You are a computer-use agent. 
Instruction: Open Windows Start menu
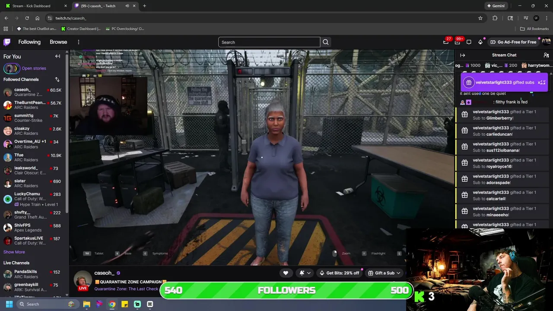(x=9, y=304)
